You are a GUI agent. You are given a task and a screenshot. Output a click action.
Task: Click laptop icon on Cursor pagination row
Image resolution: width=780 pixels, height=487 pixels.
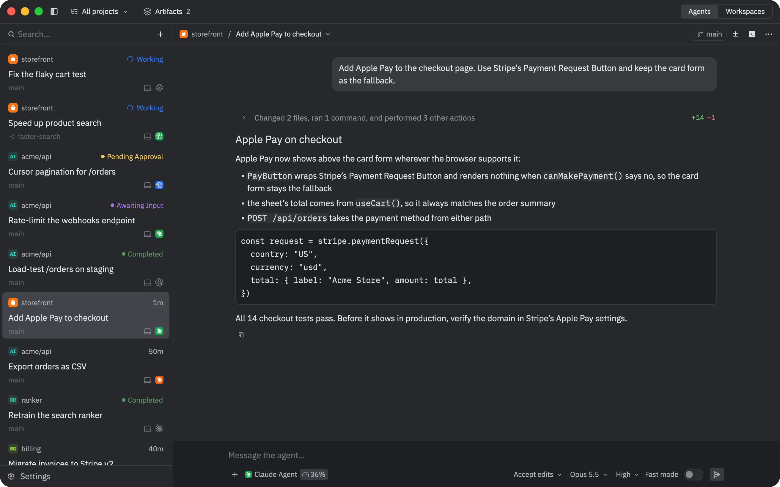[x=147, y=185]
